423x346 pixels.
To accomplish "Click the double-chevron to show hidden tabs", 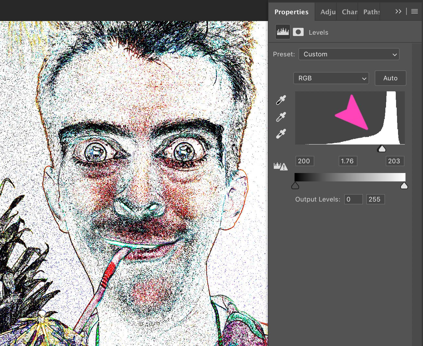I will (398, 11).
